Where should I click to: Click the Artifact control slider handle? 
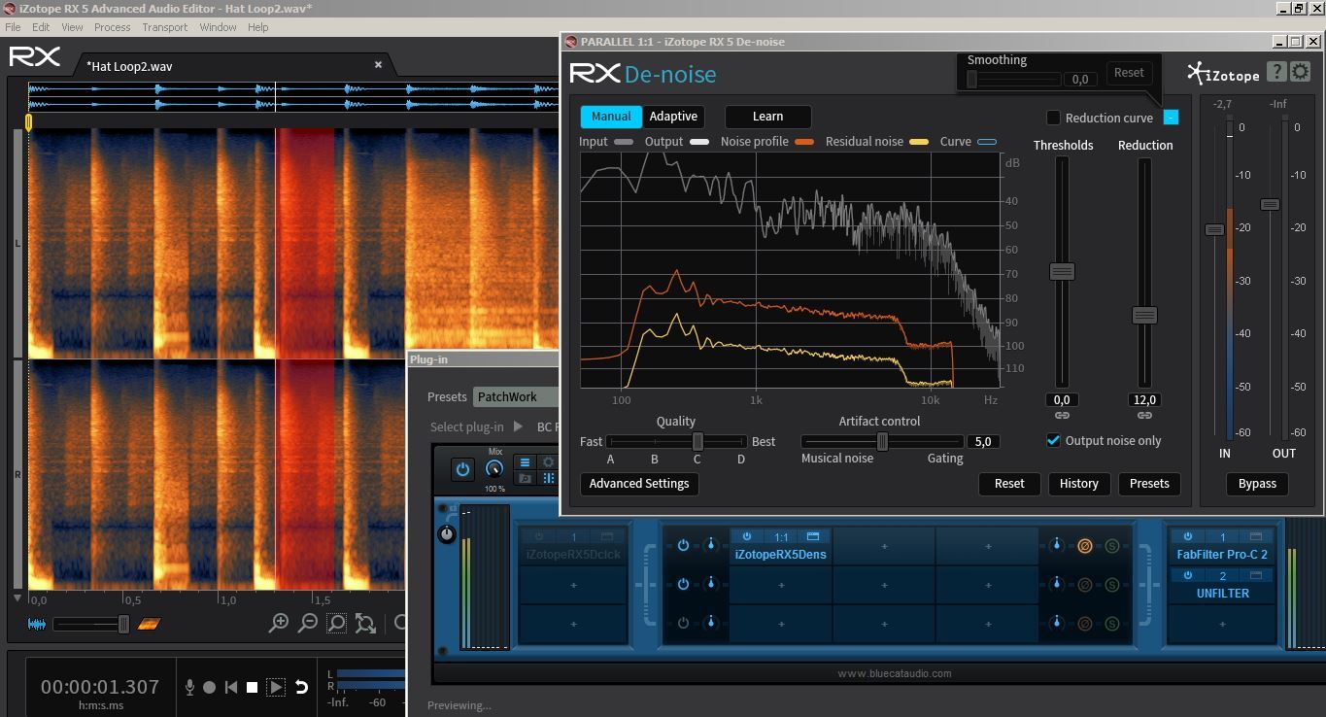coord(882,442)
